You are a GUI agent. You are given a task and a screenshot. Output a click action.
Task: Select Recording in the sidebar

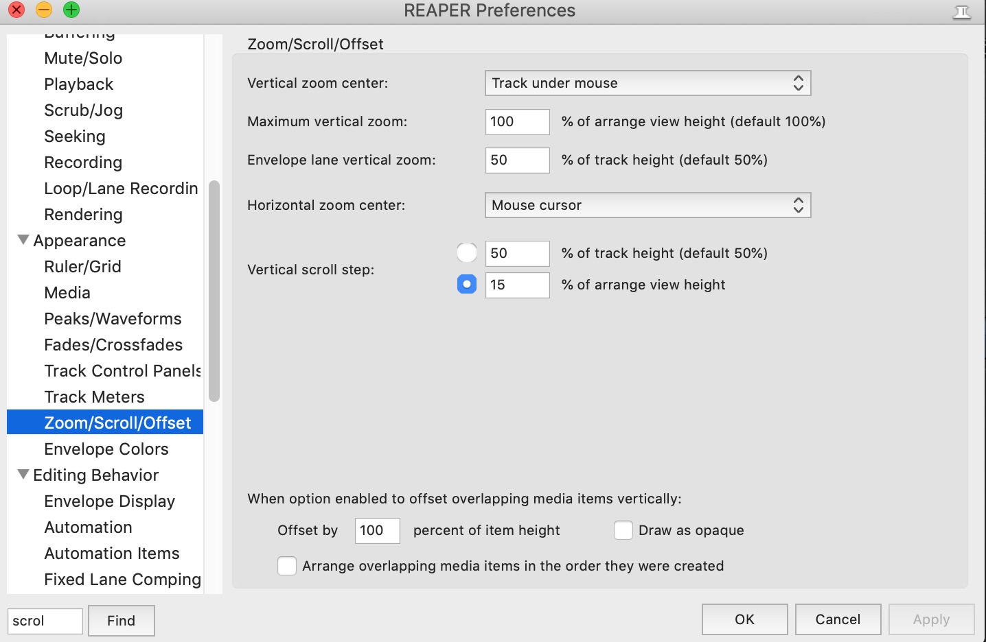click(83, 163)
